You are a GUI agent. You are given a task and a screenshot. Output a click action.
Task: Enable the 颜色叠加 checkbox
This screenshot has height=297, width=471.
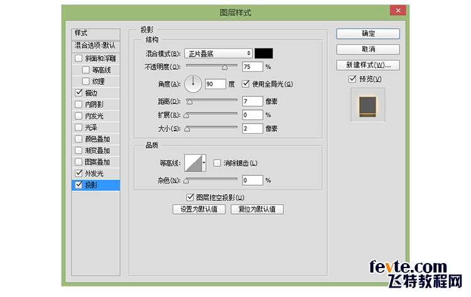point(78,139)
